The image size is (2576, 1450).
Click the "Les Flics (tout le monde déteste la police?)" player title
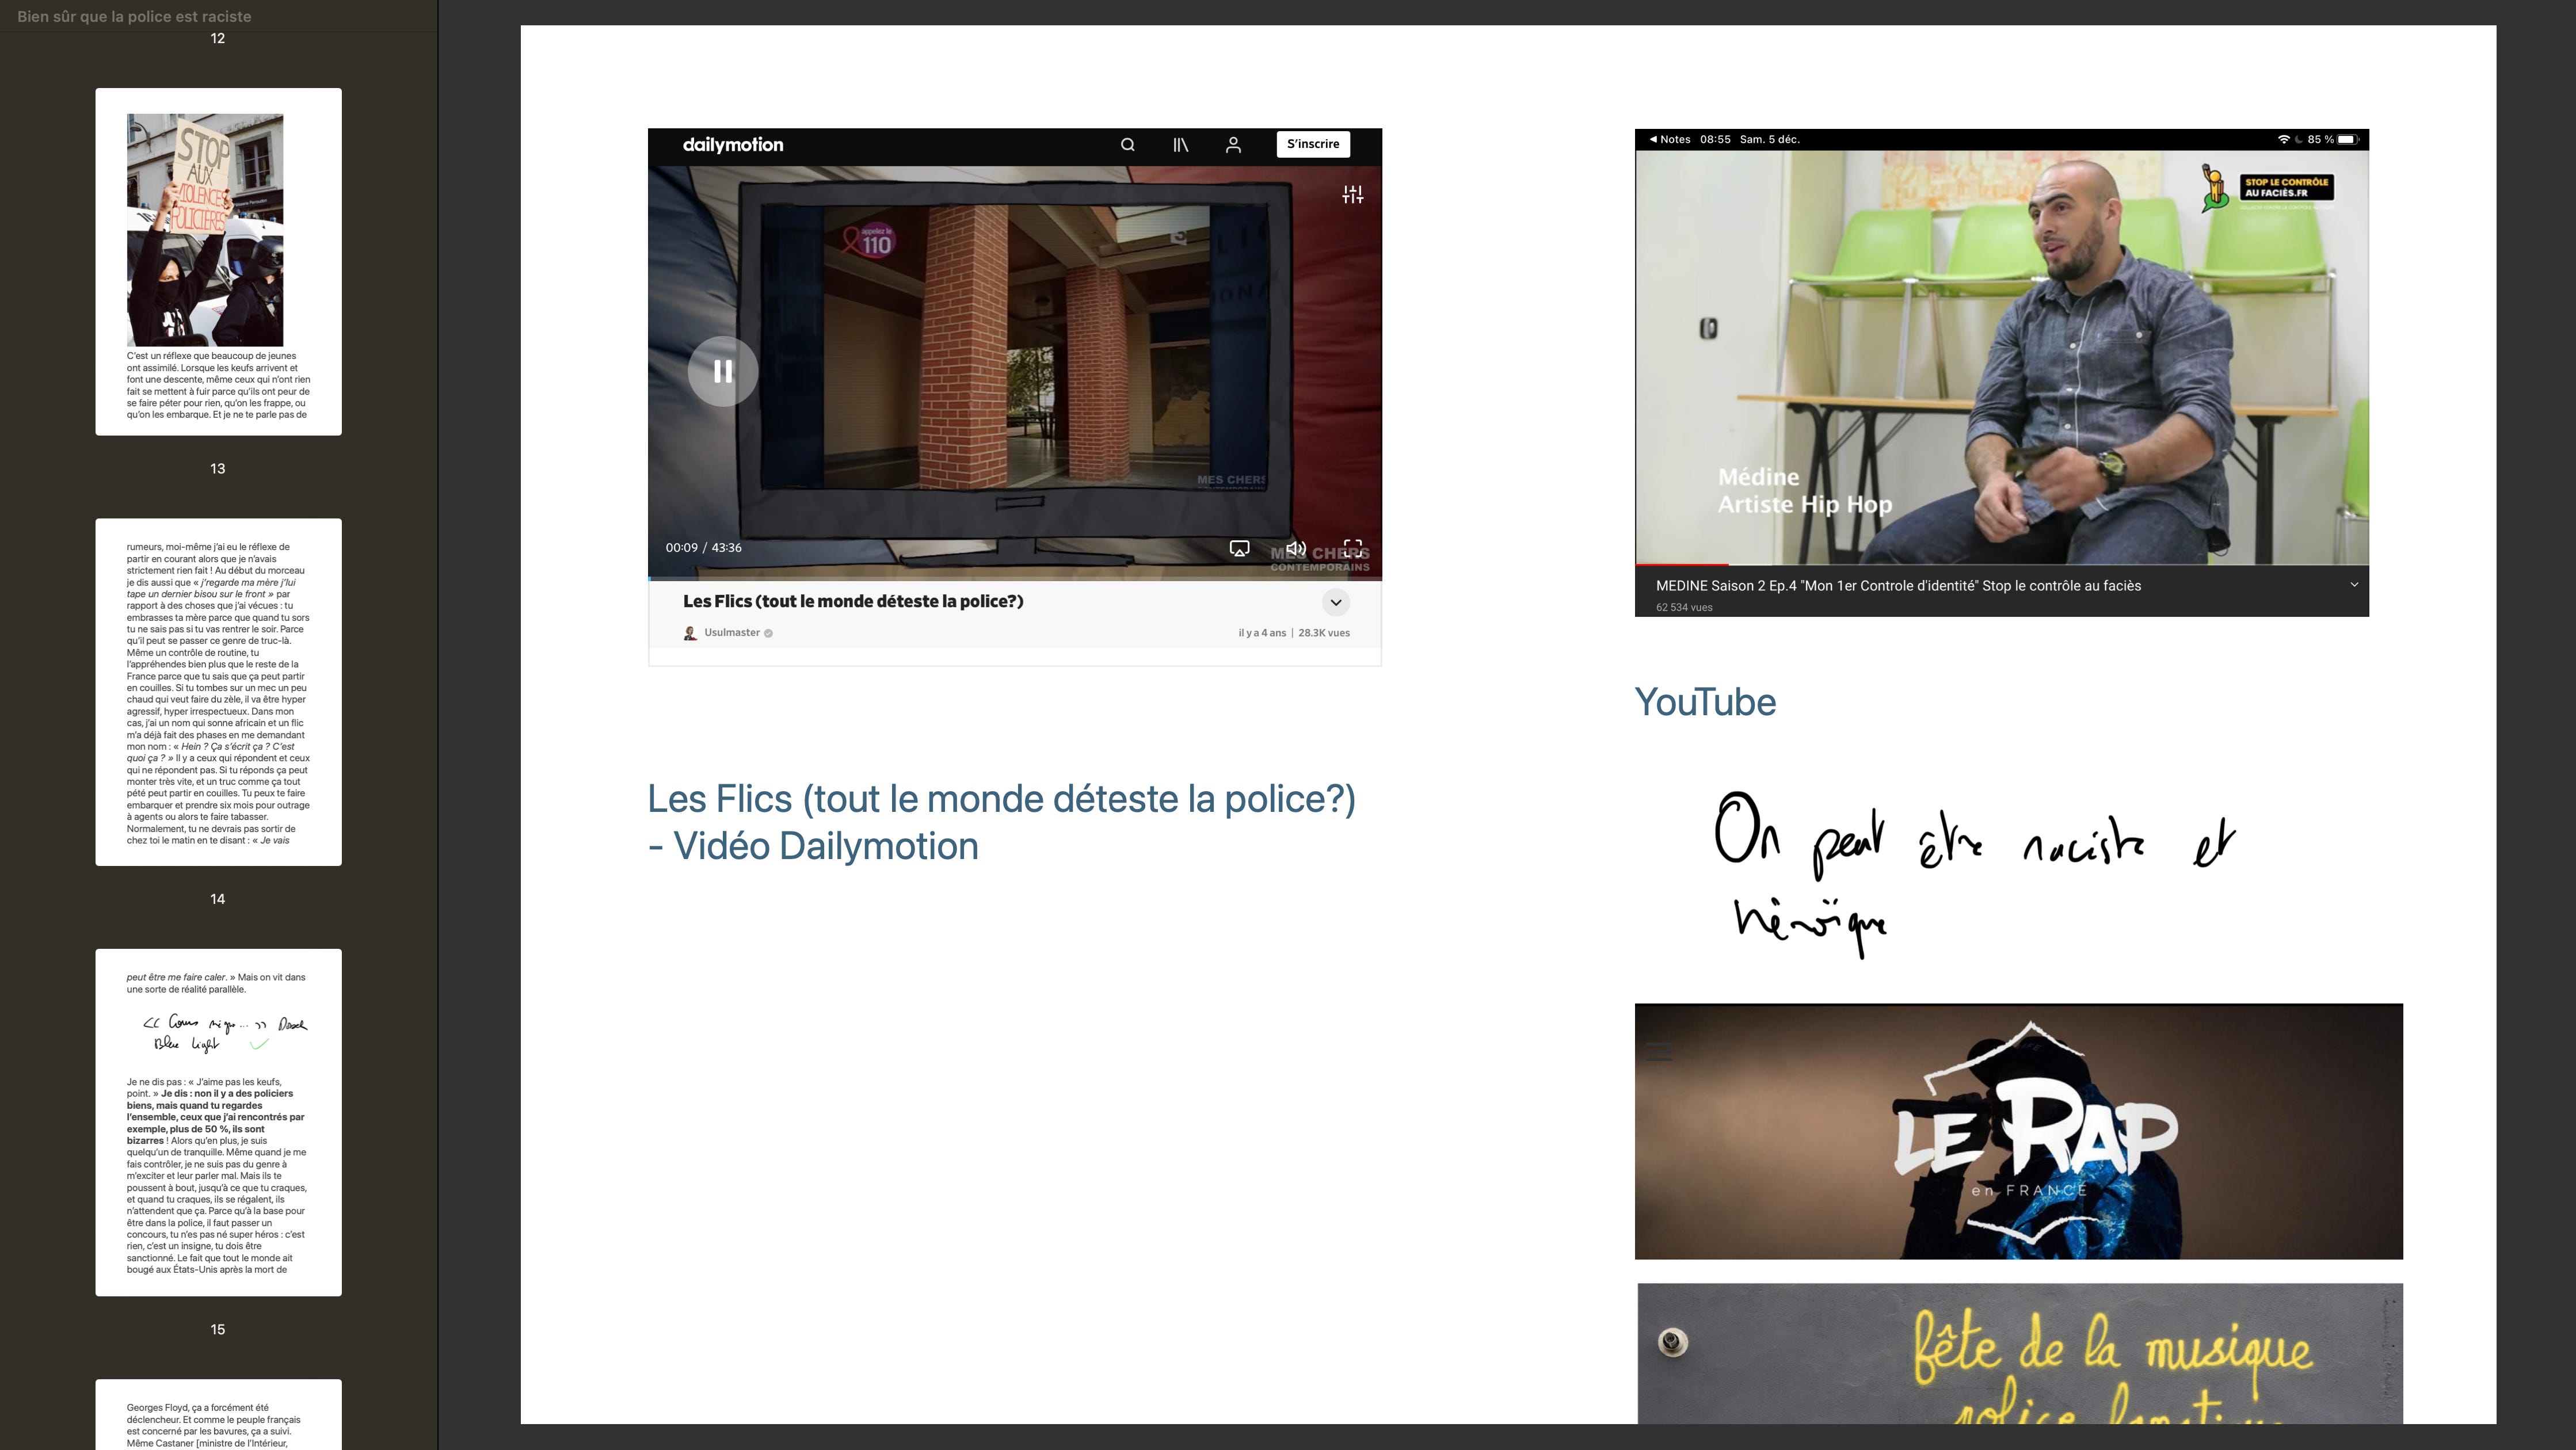(x=853, y=601)
